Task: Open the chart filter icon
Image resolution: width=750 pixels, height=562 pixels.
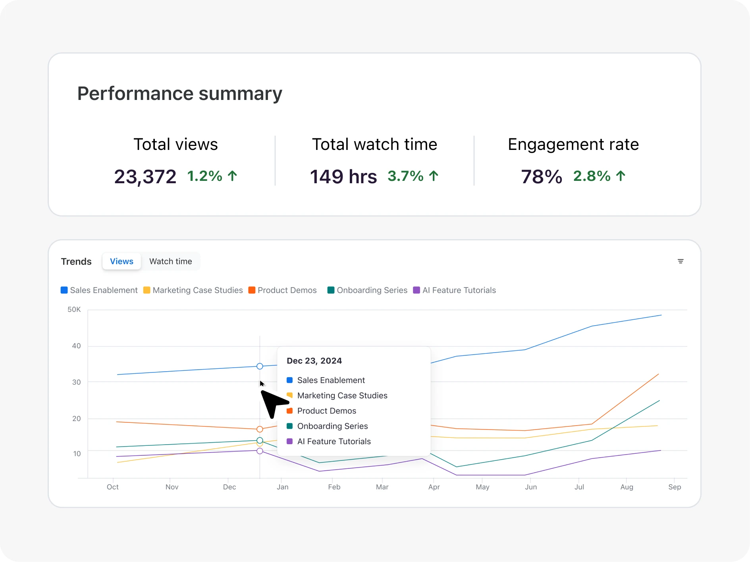Action: (681, 261)
